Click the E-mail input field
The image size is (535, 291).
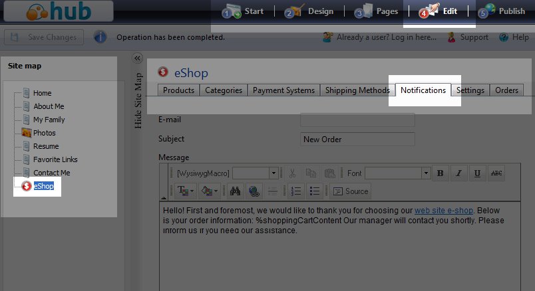(357, 120)
